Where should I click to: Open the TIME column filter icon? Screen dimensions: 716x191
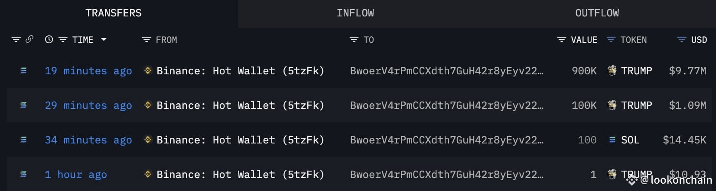[x=63, y=39]
